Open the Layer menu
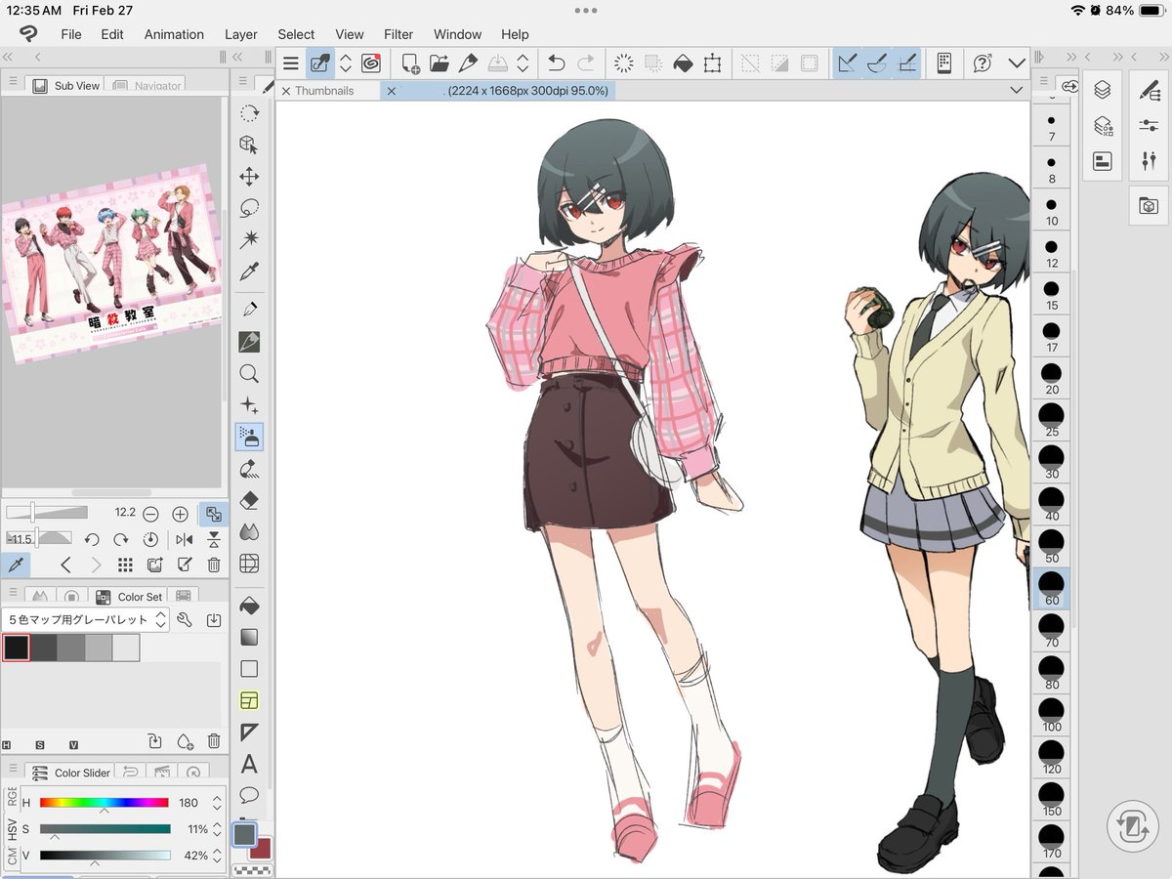 [x=241, y=34]
